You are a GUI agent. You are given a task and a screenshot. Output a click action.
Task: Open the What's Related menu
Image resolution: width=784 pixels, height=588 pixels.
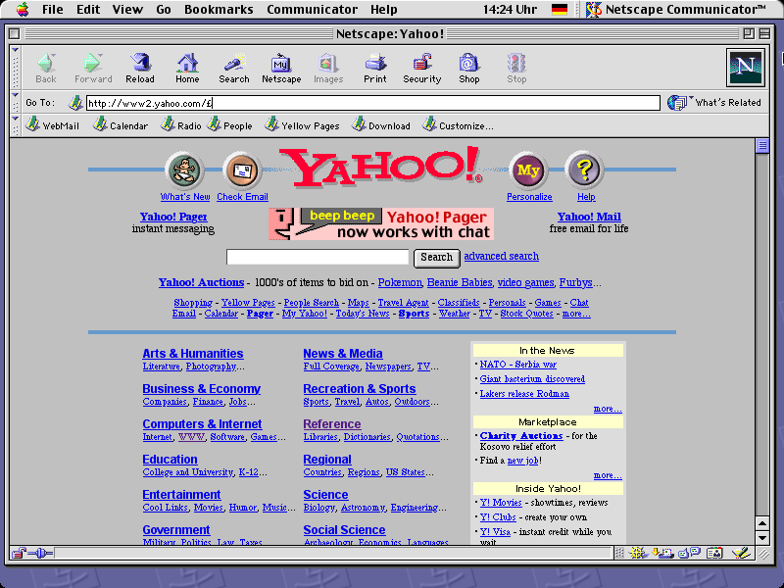tap(714, 103)
